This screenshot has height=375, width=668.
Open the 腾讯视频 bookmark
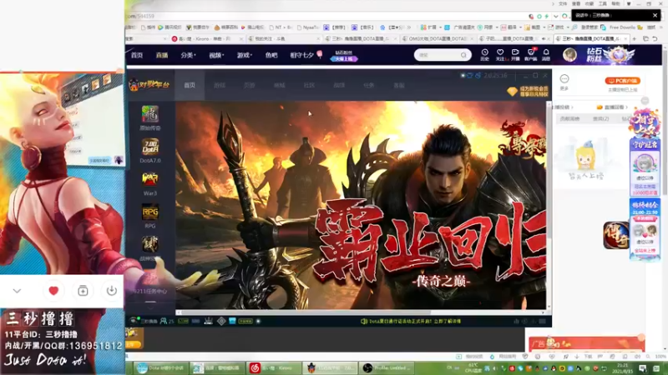pyautogui.click(x=170, y=27)
